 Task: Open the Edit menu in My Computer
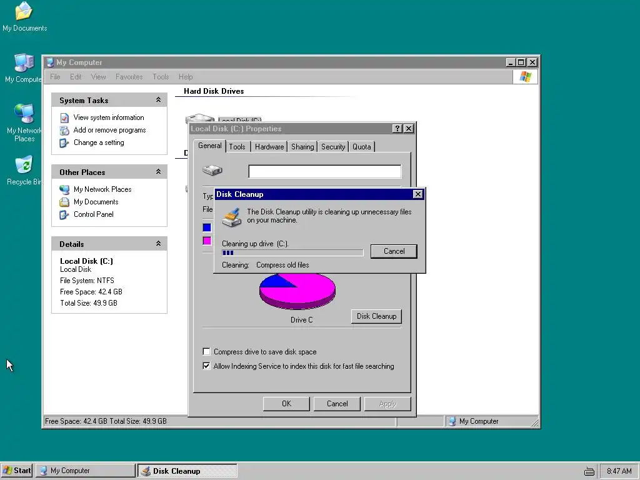tap(76, 77)
